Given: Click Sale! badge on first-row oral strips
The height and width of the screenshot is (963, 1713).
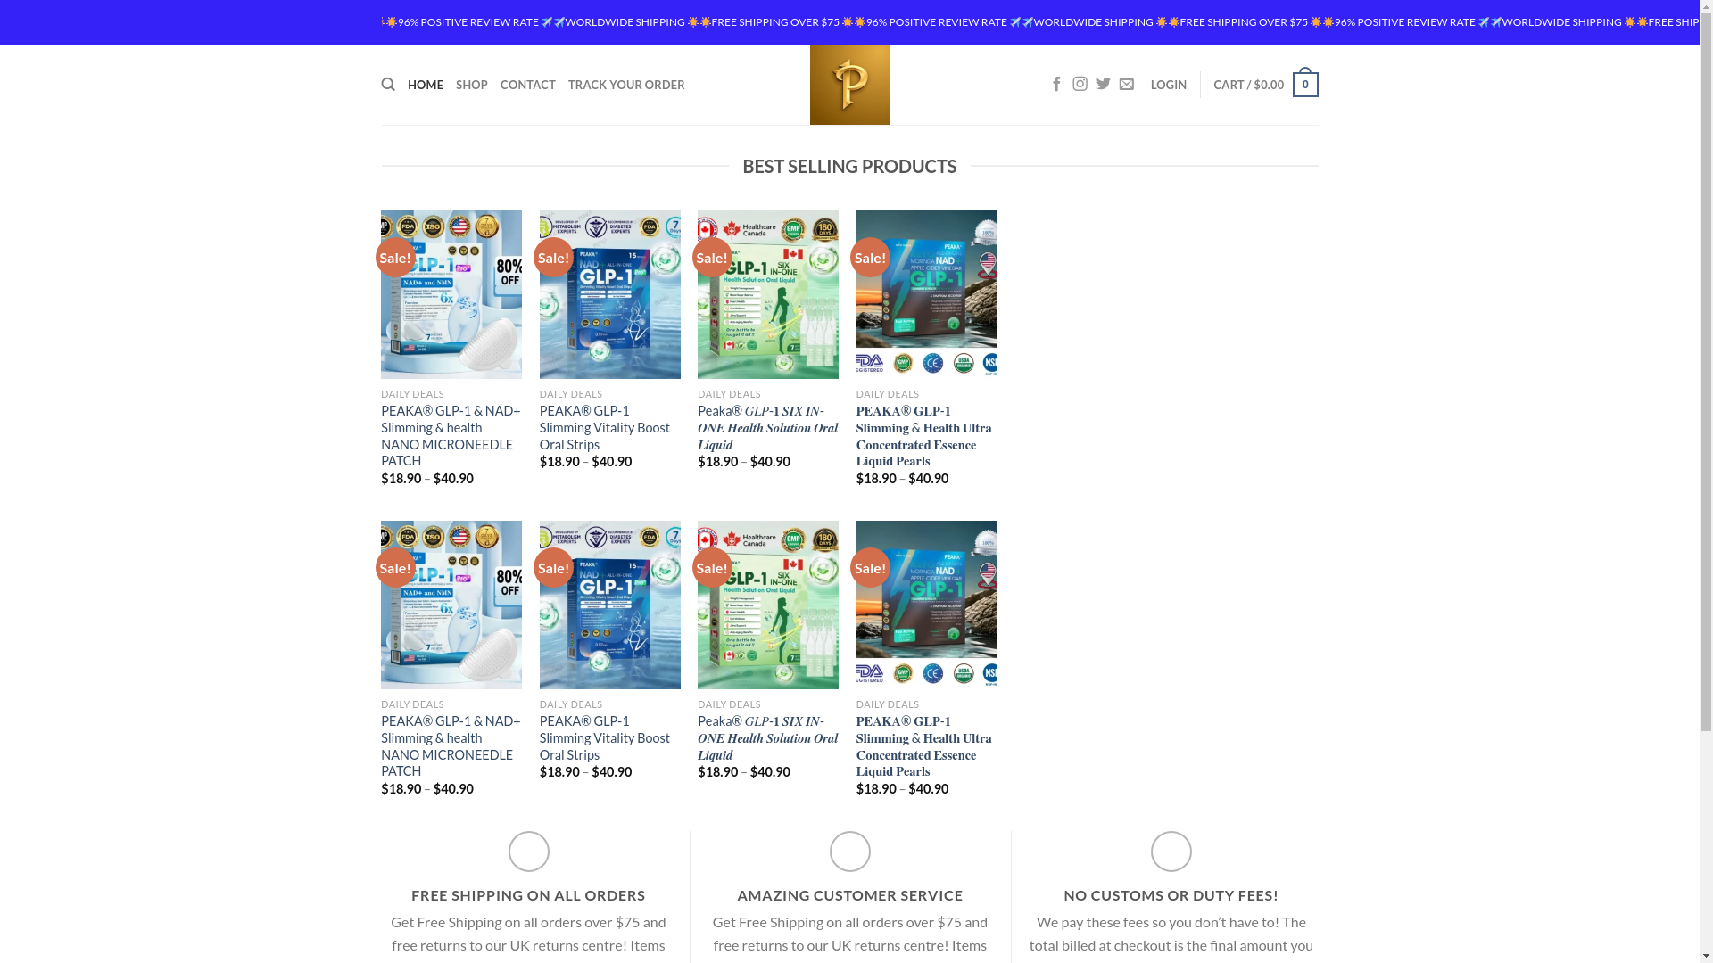Looking at the screenshot, I should [x=553, y=257].
